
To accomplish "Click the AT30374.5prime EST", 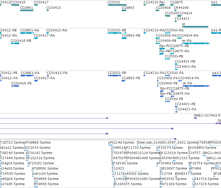I will (158, 150).
